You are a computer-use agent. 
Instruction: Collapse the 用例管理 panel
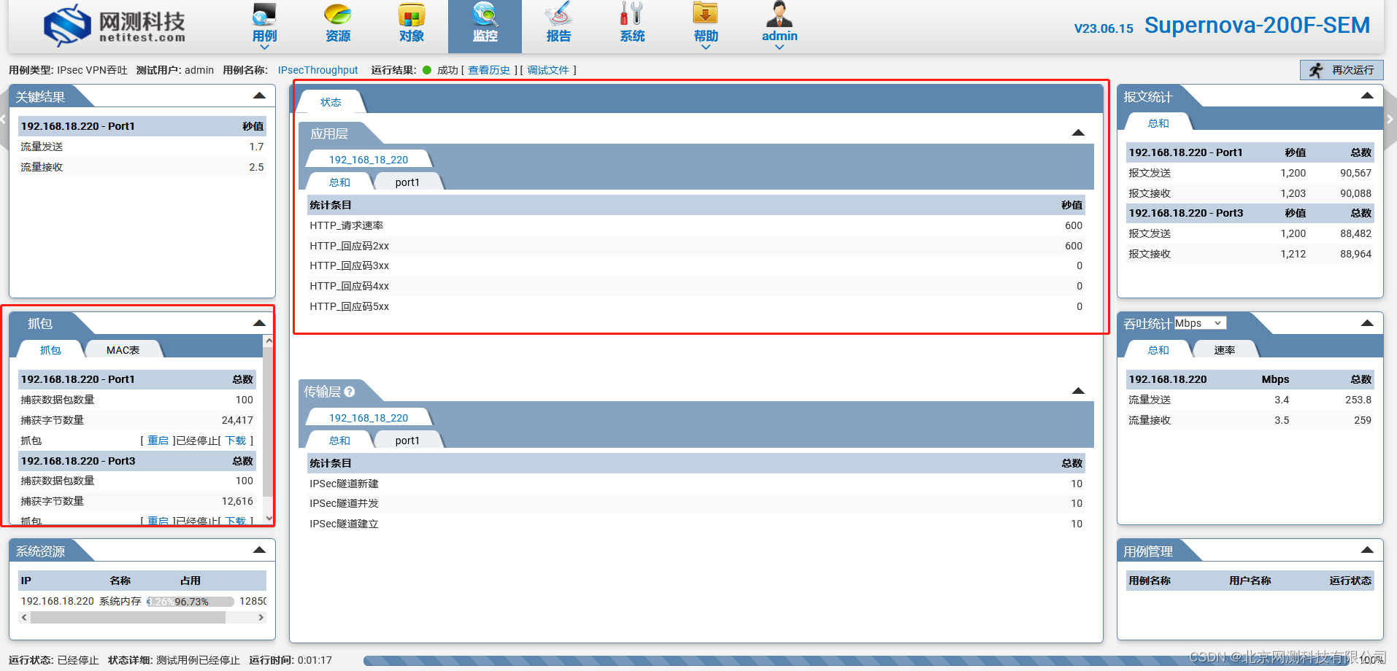coord(1368,550)
